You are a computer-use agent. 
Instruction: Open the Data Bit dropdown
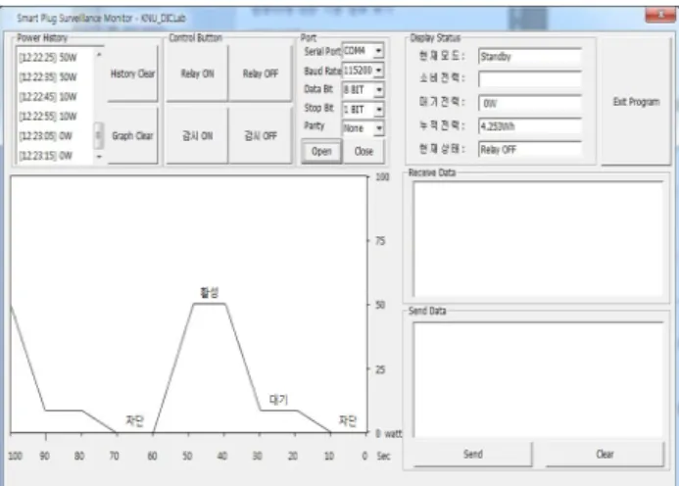(x=378, y=90)
